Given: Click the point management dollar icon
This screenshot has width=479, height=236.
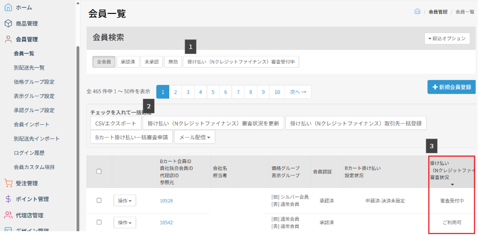Looking at the screenshot, I should coord(8,199).
